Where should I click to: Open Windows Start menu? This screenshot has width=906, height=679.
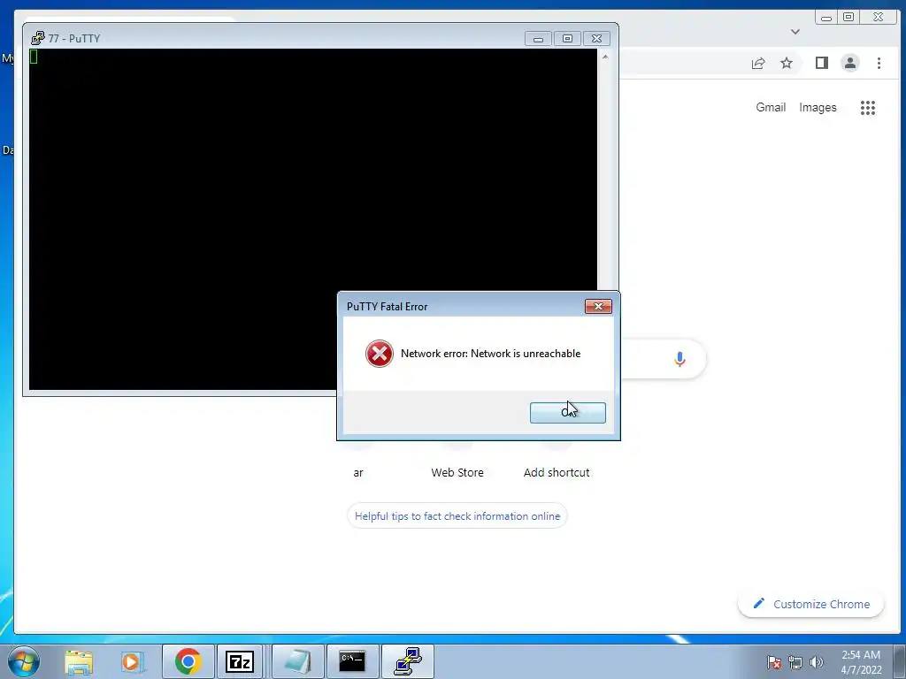point(24,661)
